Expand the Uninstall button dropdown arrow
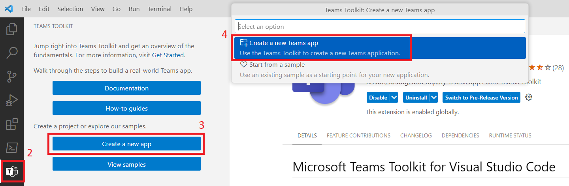 tap(434, 98)
